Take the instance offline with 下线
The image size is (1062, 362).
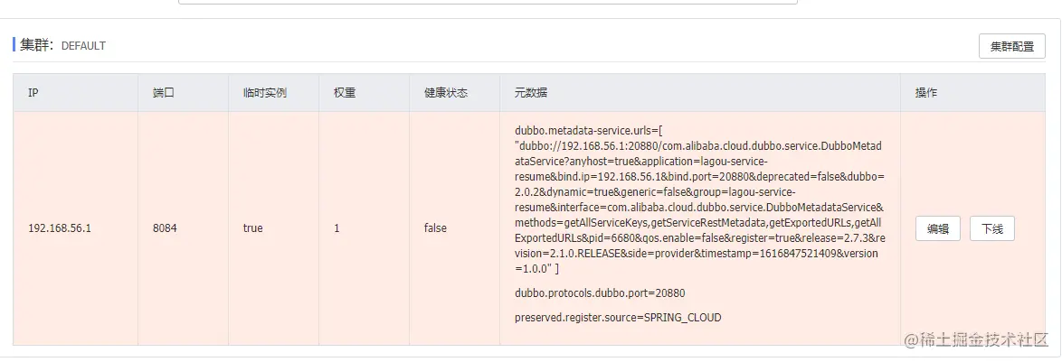pos(991,229)
